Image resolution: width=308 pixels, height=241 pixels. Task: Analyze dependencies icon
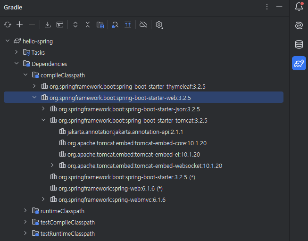[115, 25]
